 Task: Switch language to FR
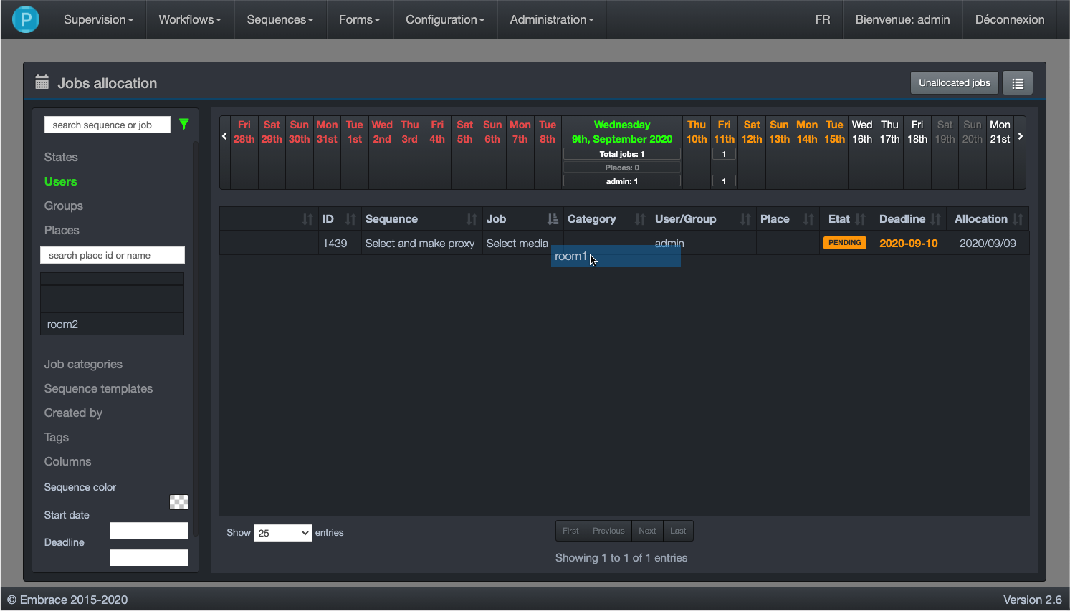823,19
